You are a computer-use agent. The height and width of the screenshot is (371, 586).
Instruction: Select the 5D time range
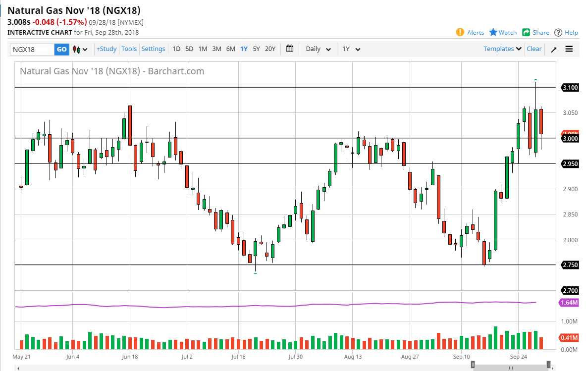tap(189, 49)
